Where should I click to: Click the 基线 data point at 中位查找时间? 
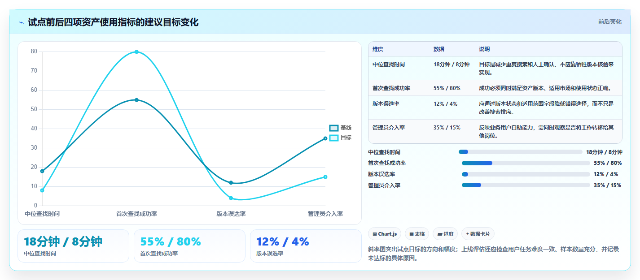click(x=42, y=171)
